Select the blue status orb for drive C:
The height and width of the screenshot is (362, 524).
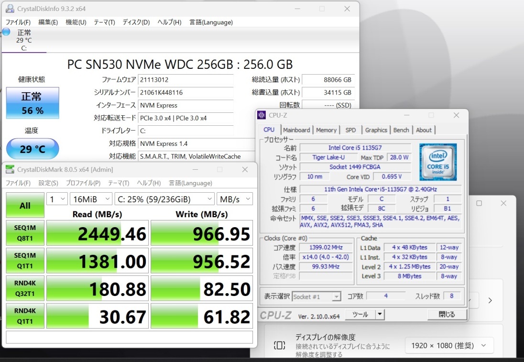(6, 32)
